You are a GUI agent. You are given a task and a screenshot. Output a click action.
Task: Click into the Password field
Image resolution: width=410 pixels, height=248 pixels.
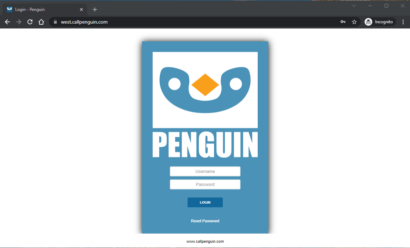coord(205,185)
